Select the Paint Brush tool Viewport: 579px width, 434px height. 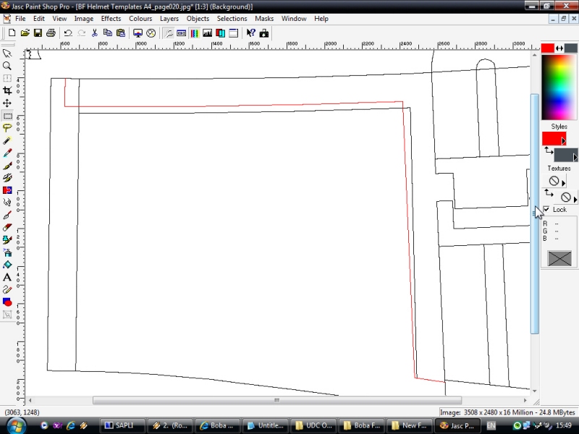point(7,166)
